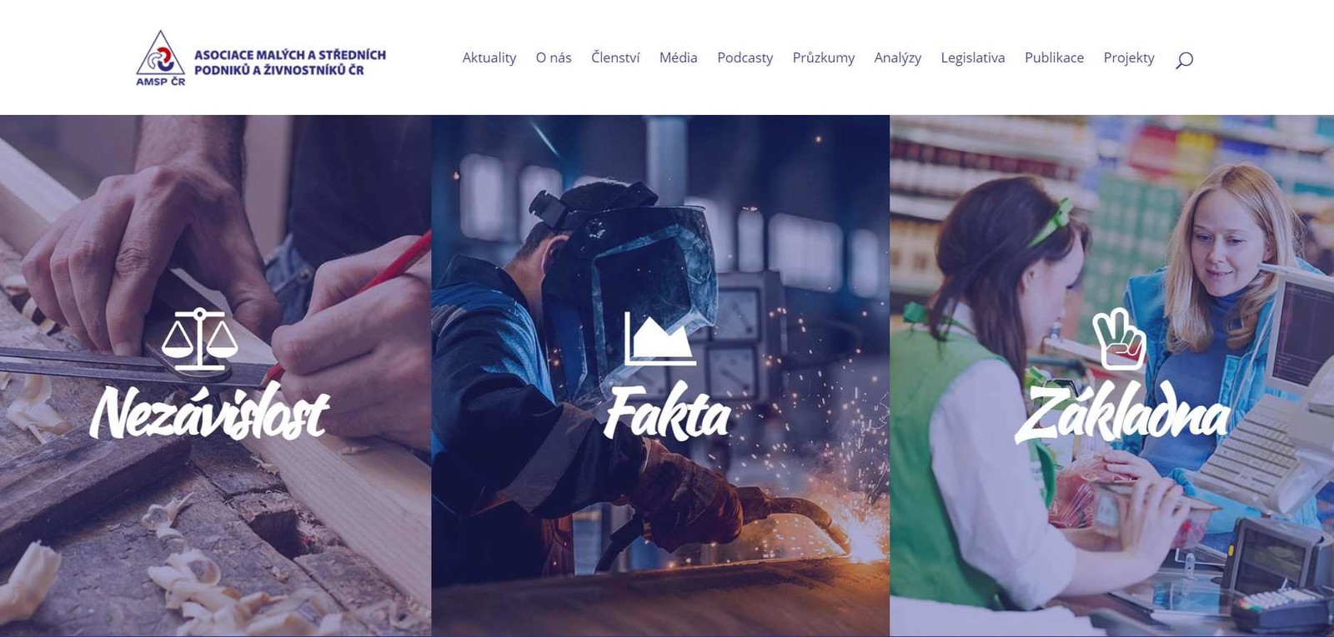Select Média in the navigation

[678, 57]
